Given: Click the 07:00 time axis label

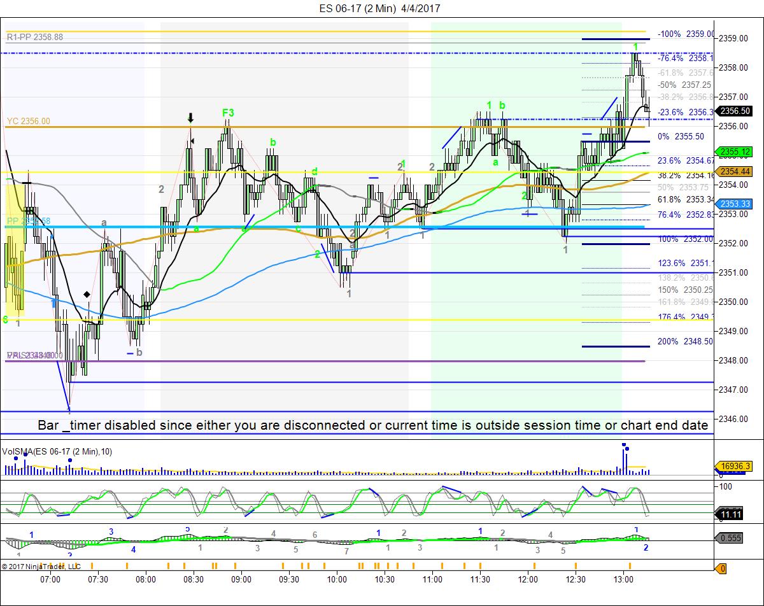Looking at the screenshot, I should pos(50,579).
